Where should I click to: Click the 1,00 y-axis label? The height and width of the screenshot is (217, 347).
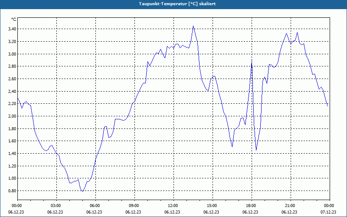click(x=12, y=178)
